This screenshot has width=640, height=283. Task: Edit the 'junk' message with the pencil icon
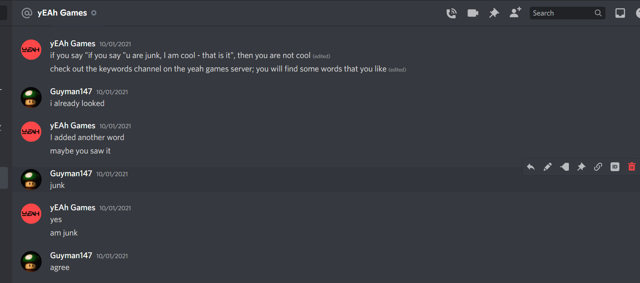(547, 167)
